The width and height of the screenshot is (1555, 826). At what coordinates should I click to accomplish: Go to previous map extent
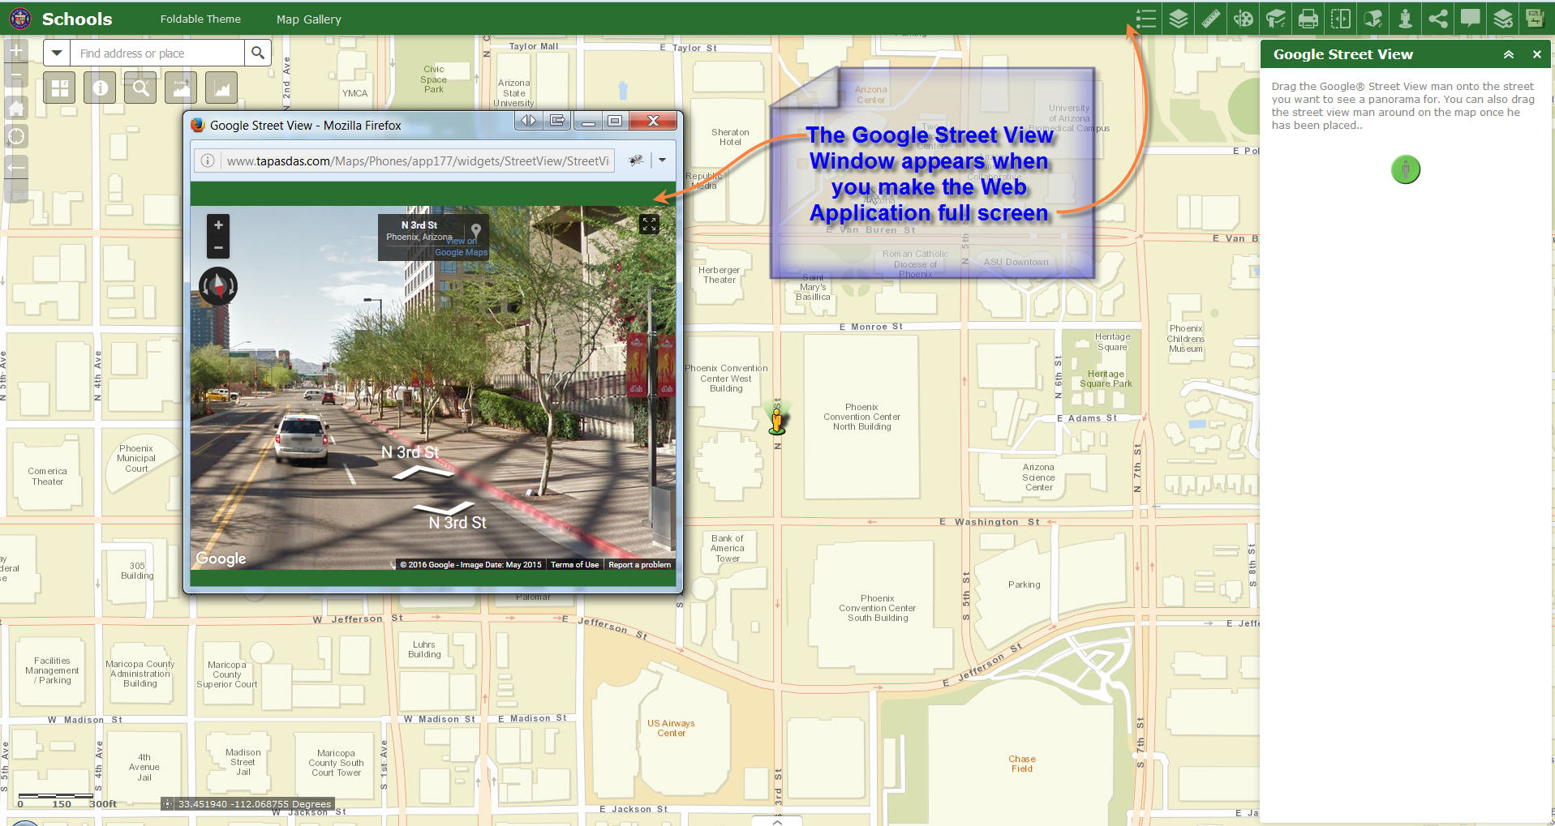coord(16,168)
